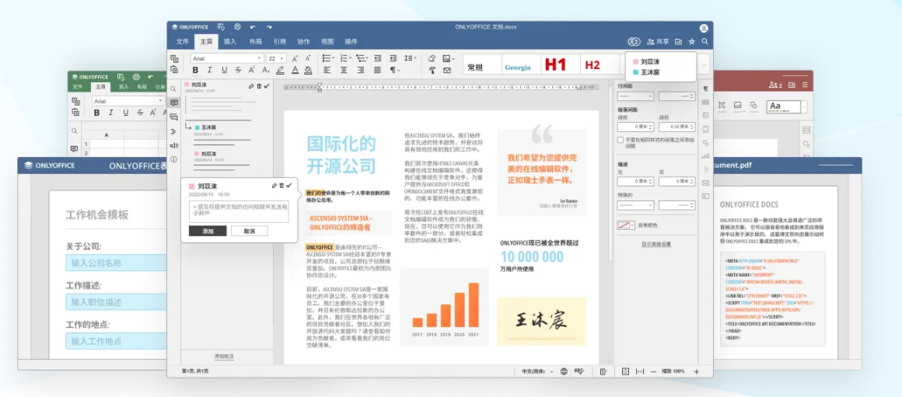Image resolution: width=902 pixels, height=397 pixels.
Task: Expand the line spacing dropdown in toolbar
Action: (414, 58)
